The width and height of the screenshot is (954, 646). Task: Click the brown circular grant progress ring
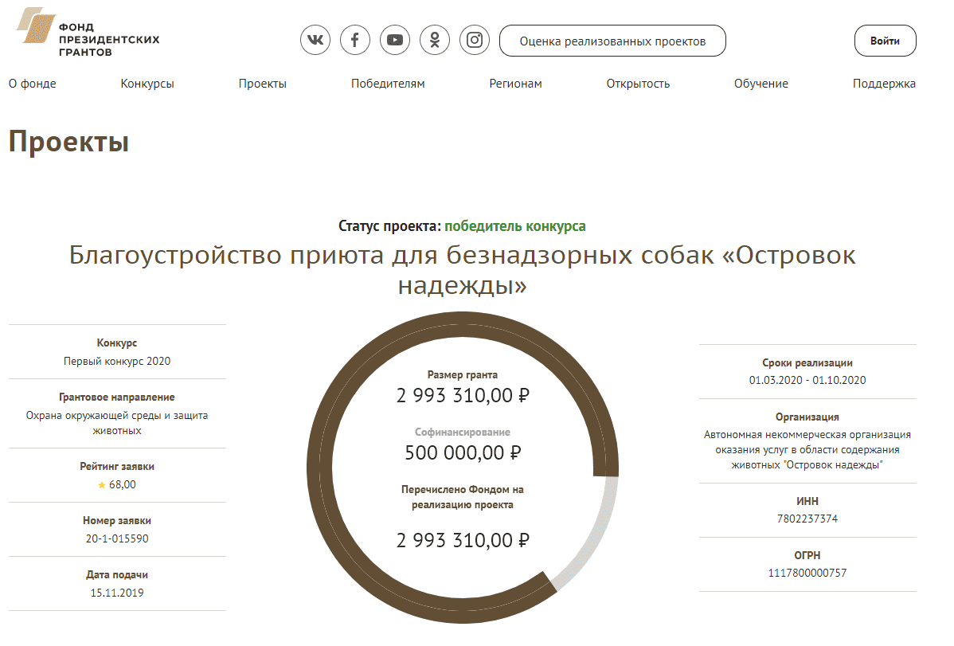tap(320, 462)
